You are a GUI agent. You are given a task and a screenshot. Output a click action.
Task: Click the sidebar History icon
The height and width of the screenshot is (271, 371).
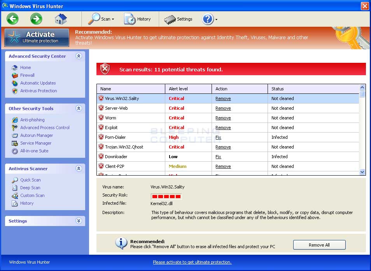15,204
